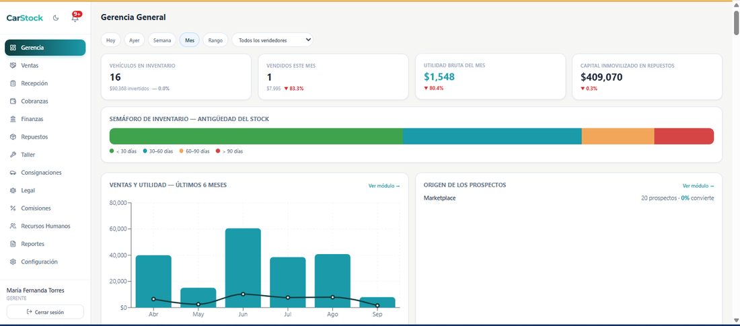Click the CarStock logo
The image size is (740, 326).
[24, 18]
